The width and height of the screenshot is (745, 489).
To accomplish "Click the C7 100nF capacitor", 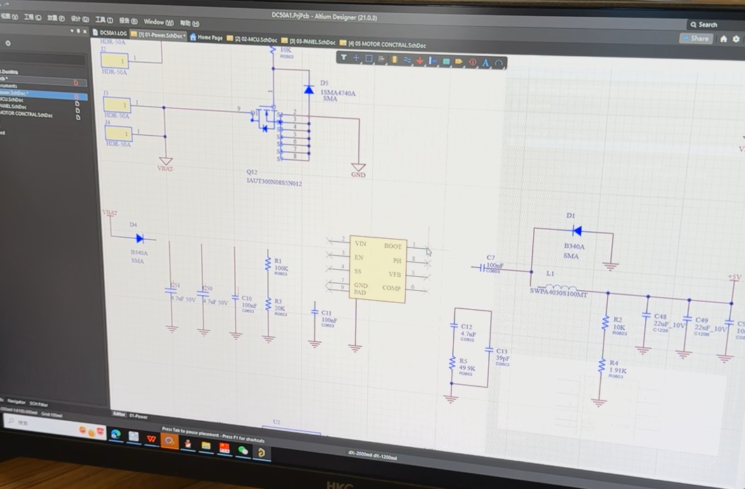I will [x=482, y=268].
